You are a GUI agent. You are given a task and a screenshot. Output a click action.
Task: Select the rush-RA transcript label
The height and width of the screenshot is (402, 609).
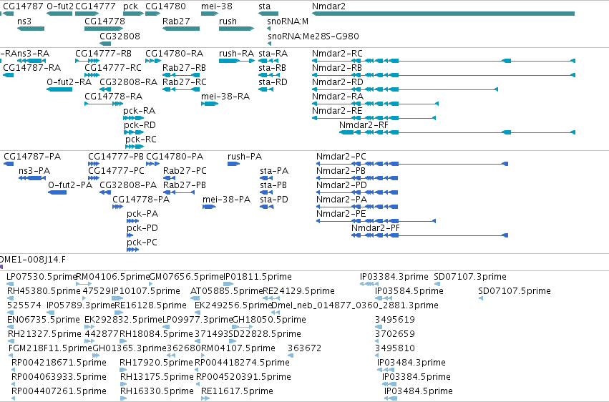[x=236, y=54]
